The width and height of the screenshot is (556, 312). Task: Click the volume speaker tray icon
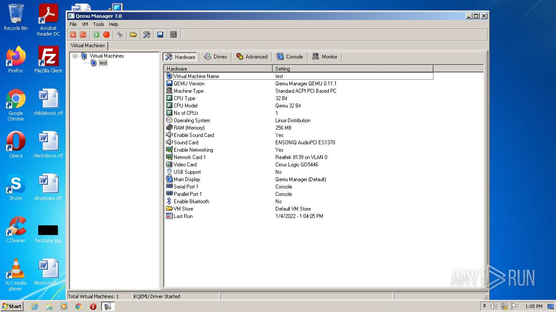(494, 306)
